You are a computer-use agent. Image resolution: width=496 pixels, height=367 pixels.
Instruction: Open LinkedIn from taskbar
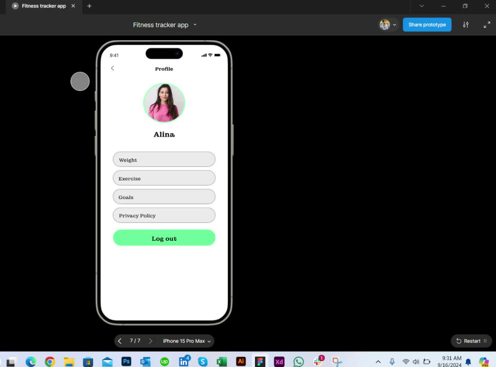tap(184, 362)
